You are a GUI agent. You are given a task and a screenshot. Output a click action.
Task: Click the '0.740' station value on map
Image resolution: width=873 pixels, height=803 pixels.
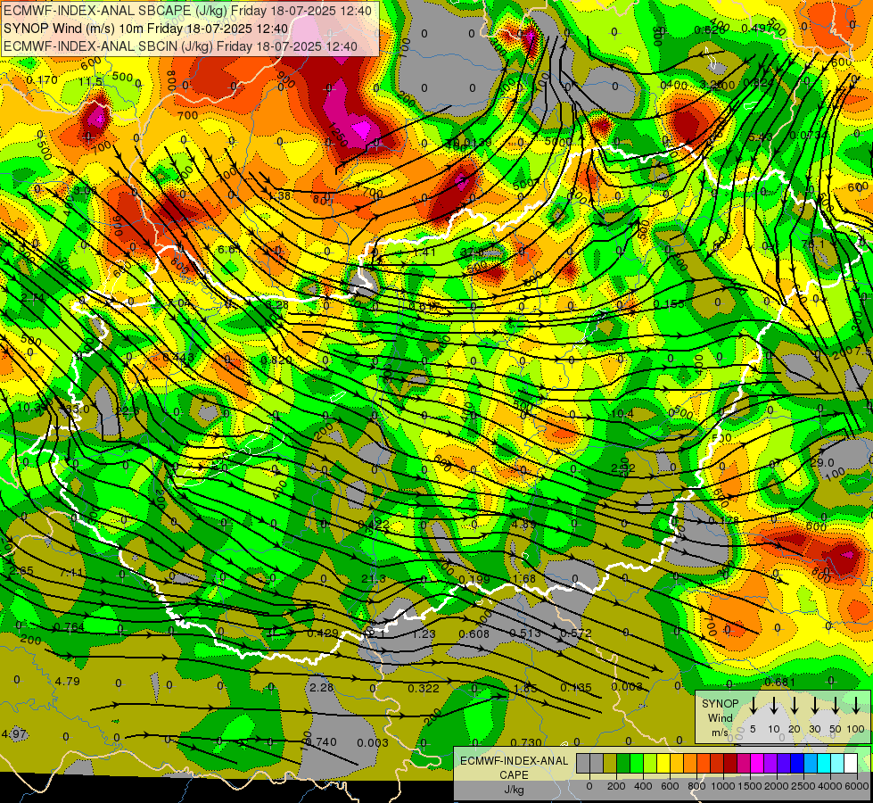pos(321,741)
